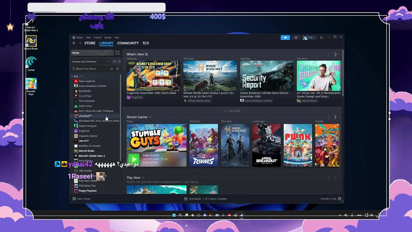
Task: Toggle the show ready to play filter
Action: tap(119, 62)
